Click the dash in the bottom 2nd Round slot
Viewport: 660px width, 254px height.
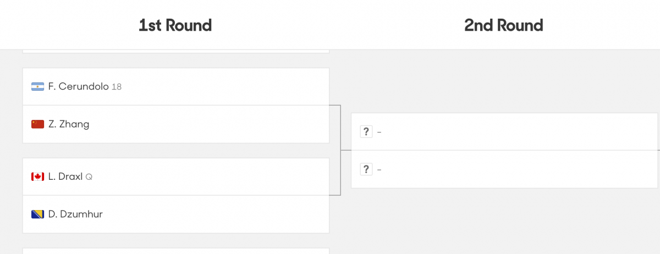pyautogui.click(x=380, y=169)
